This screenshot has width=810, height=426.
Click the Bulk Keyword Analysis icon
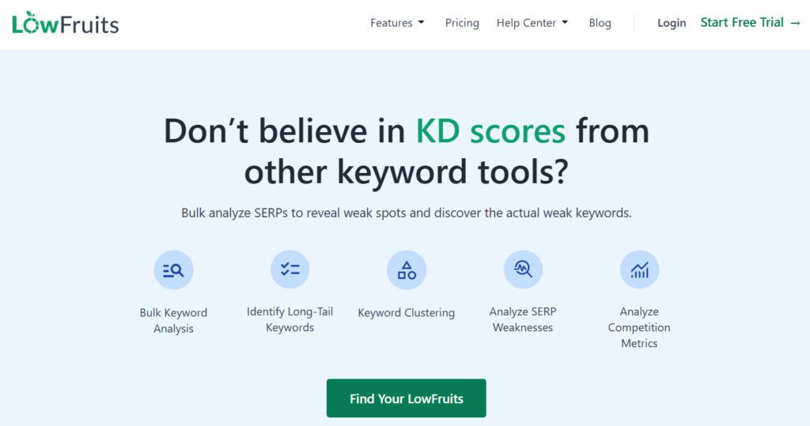173,270
